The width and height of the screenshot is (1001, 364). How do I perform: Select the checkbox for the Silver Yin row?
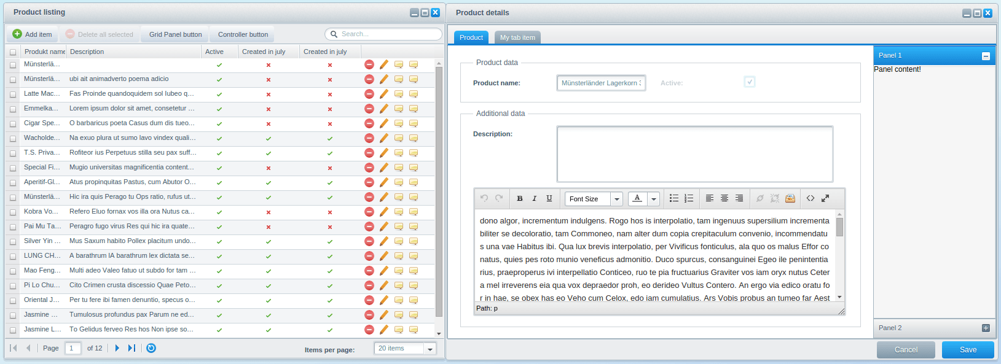(x=13, y=242)
